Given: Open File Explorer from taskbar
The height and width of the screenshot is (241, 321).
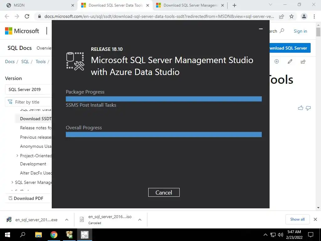Looking at the screenshot, I should (38, 235).
